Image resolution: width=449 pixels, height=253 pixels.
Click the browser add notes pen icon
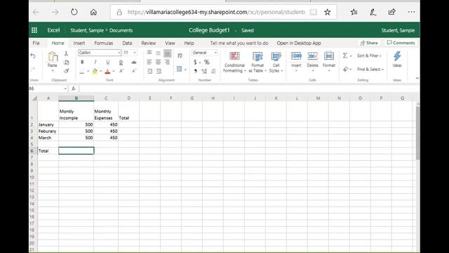pyautogui.click(x=373, y=12)
